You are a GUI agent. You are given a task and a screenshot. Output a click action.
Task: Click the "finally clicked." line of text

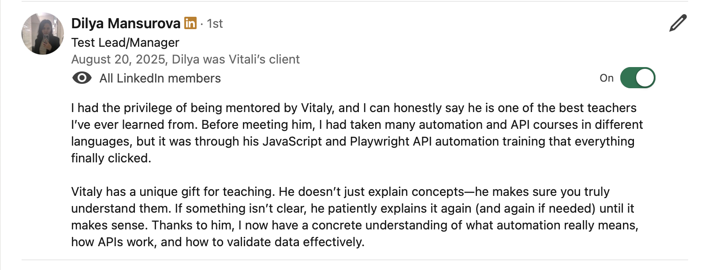(x=111, y=158)
